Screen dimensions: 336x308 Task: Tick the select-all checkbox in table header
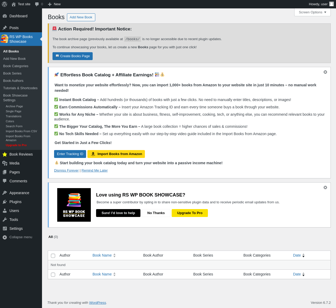(53, 256)
